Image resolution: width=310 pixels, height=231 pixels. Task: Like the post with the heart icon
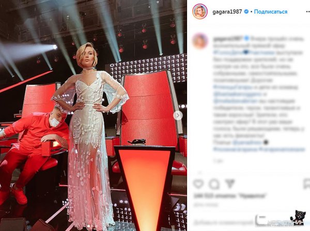click(198, 184)
